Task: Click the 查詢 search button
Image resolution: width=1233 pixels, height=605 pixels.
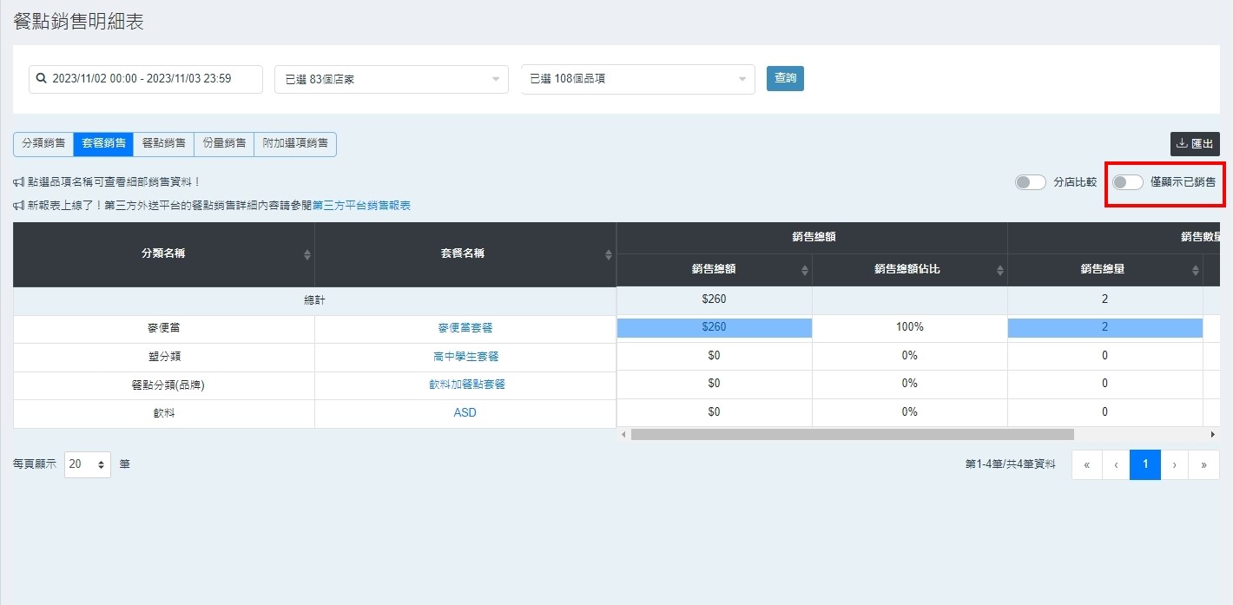Action: click(785, 78)
